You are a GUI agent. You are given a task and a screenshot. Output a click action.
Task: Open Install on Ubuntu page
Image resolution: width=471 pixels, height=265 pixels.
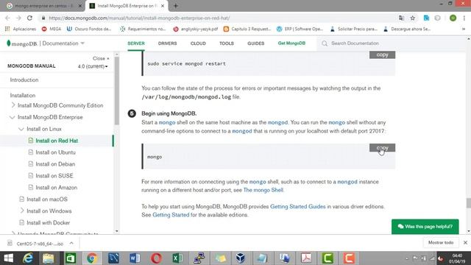coord(56,152)
